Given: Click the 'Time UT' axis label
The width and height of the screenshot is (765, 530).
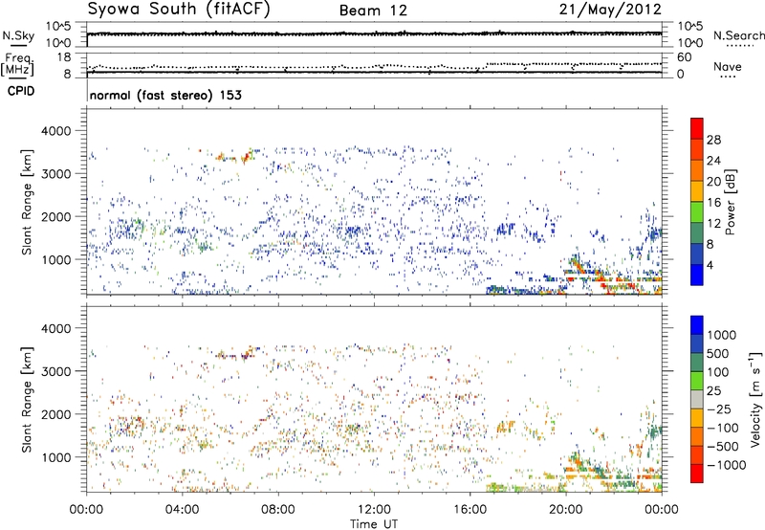Looking at the screenshot, I should [374, 524].
